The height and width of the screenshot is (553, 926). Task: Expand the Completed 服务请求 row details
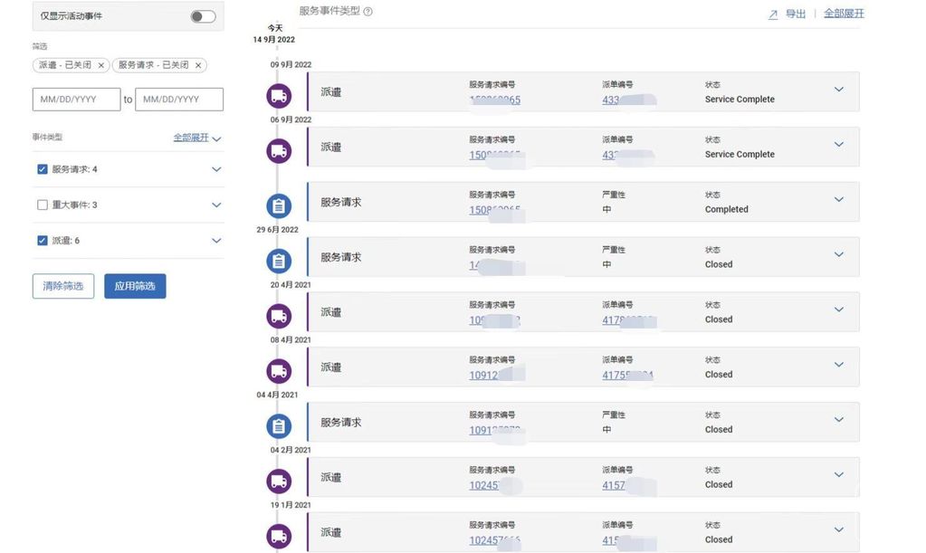(x=838, y=200)
